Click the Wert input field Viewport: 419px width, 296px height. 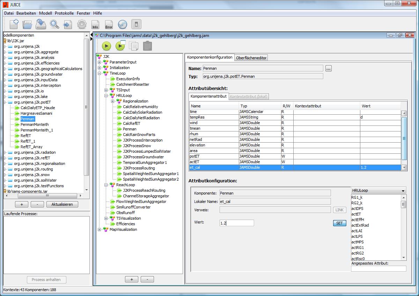[x=237, y=223]
